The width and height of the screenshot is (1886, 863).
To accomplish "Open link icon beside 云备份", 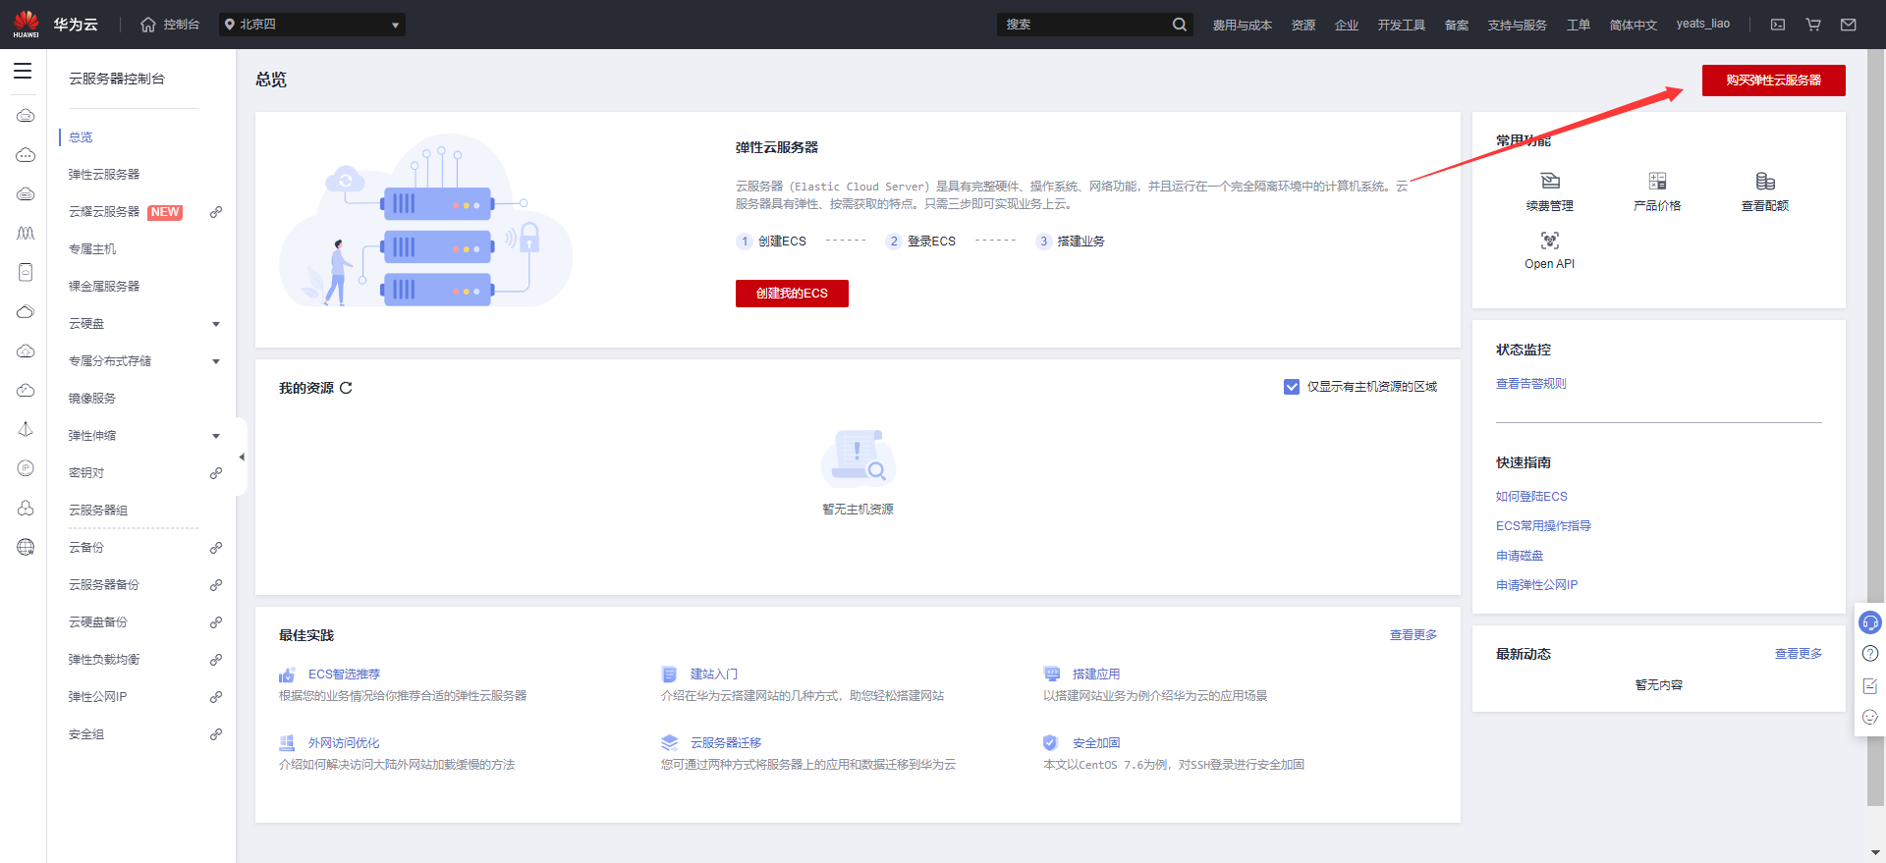I will coord(216,548).
